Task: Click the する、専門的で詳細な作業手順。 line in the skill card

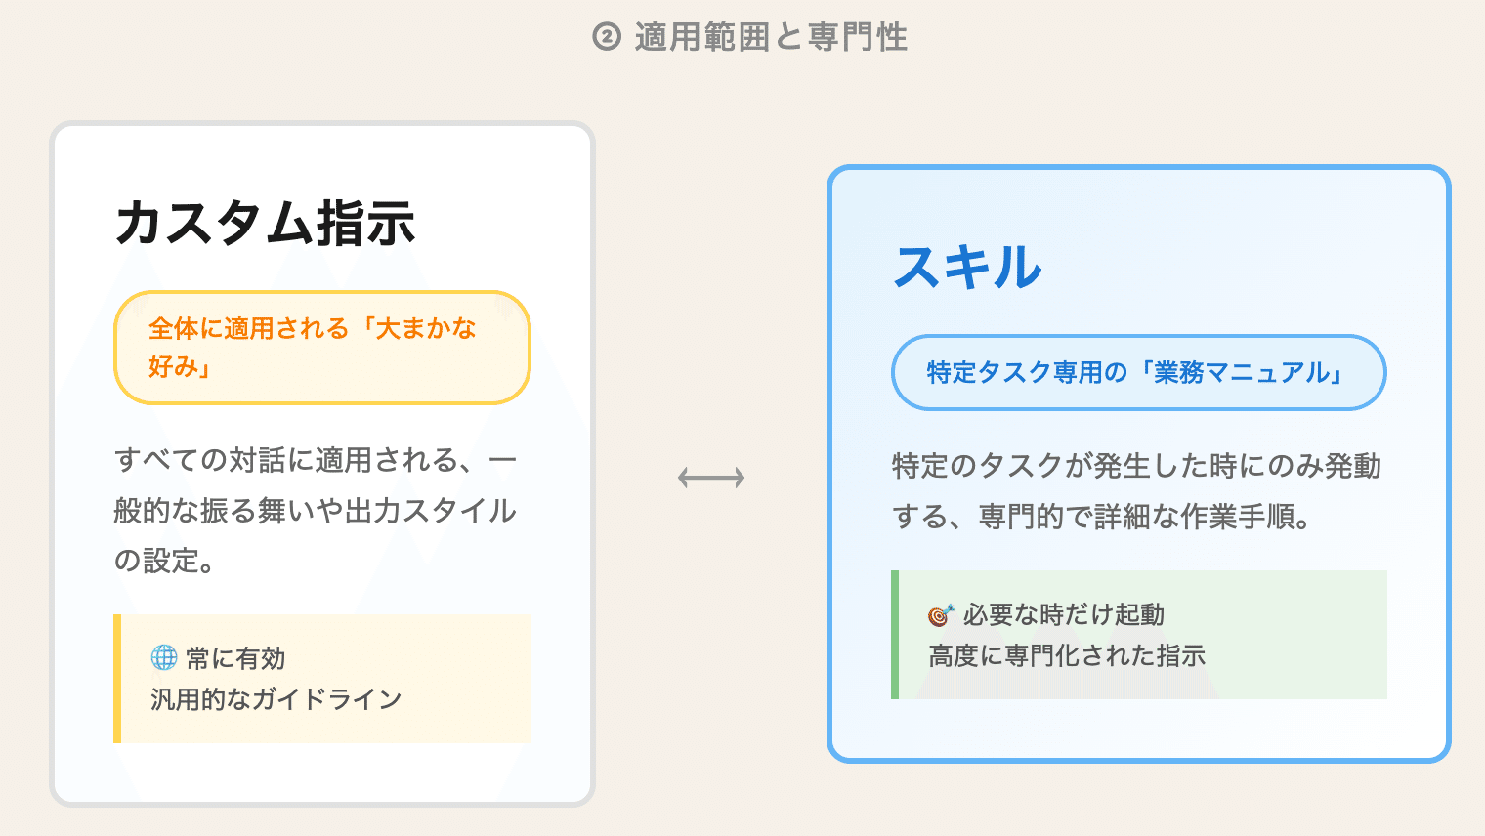Action: pos(1101,517)
